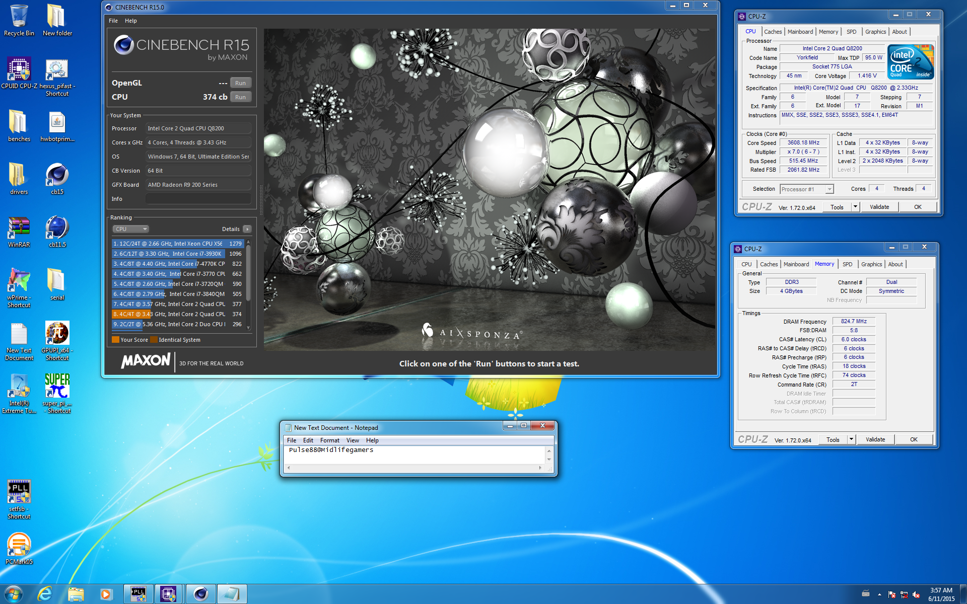The image size is (967, 604).
Task: Click the orange Your Score legend swatch
Action: click(116, 340)
